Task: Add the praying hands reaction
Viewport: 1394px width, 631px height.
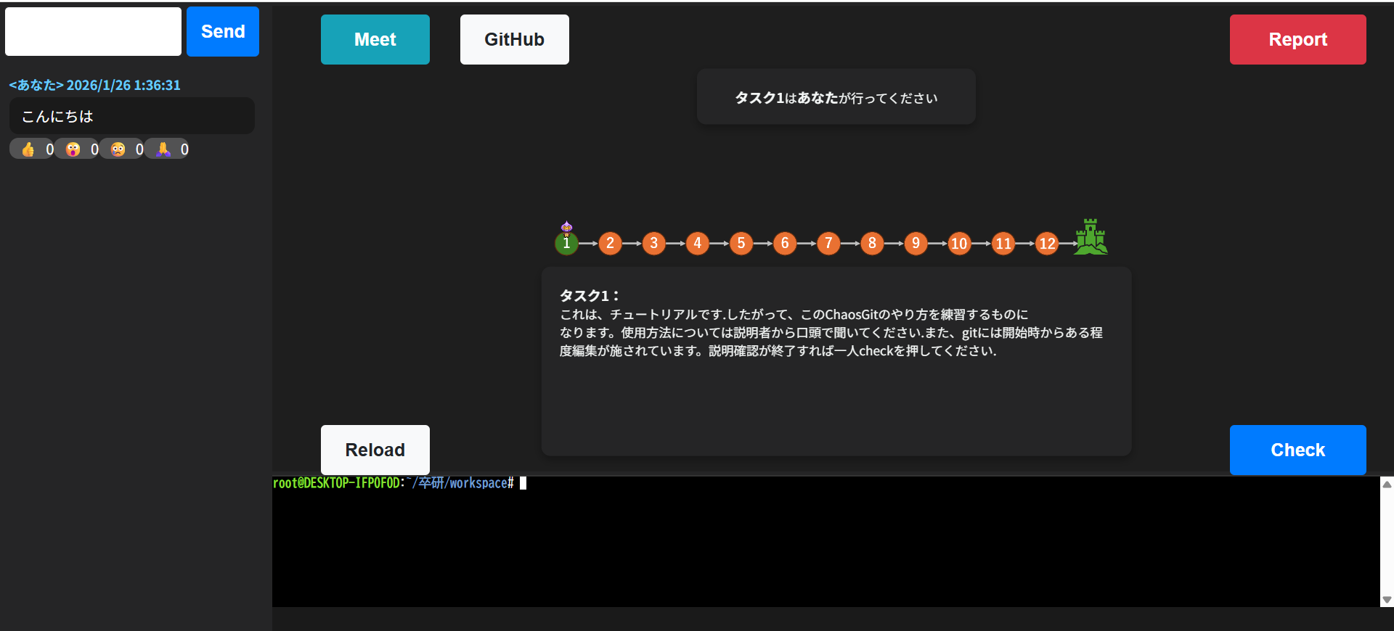Action: (163, 149)
